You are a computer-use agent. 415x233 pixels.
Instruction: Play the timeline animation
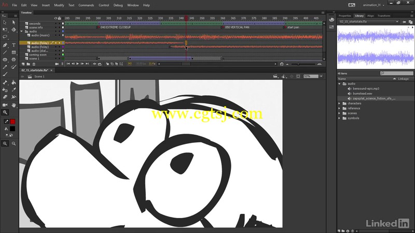coord(77,64)
